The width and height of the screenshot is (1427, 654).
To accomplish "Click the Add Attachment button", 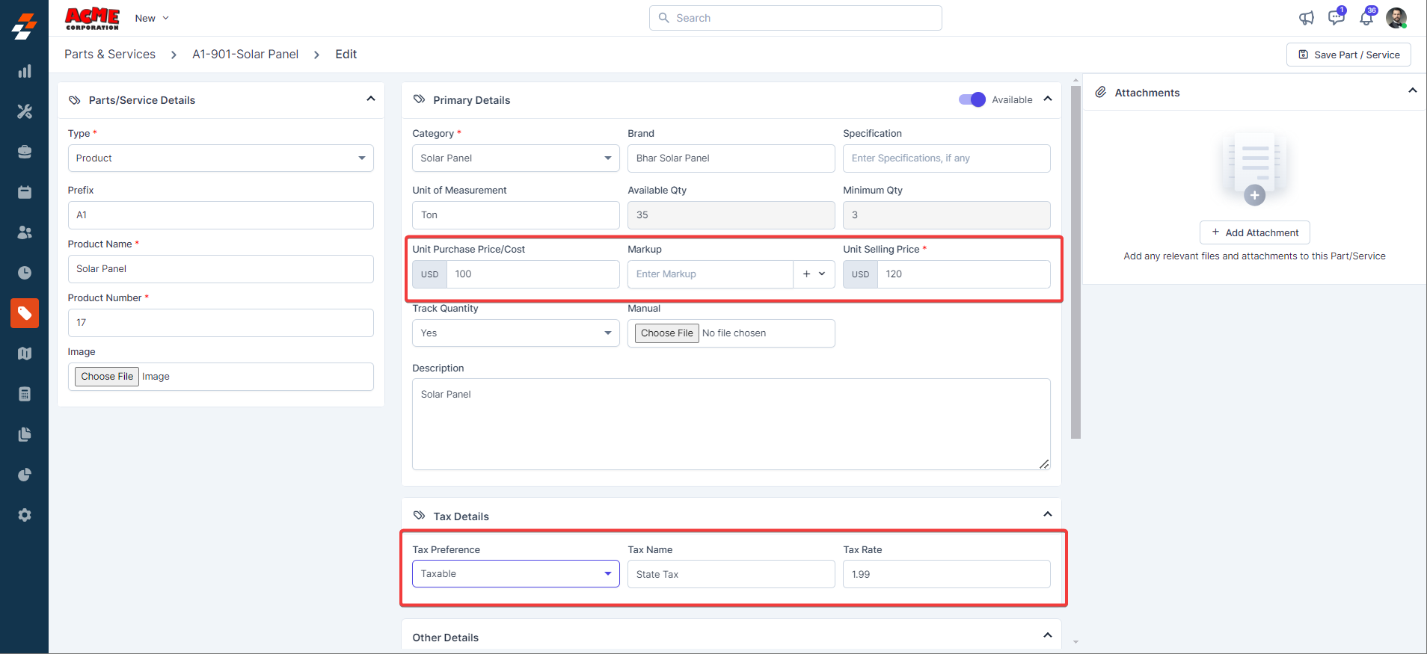I will tap(1254, 232).
